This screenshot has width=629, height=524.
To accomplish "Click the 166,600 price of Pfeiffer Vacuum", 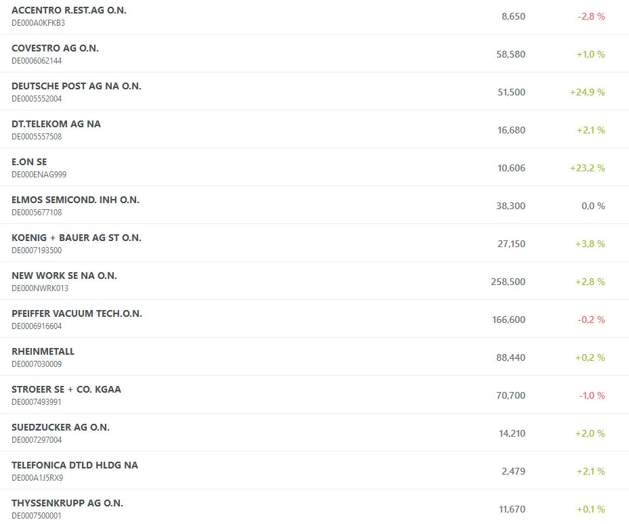I will point(508,320).
